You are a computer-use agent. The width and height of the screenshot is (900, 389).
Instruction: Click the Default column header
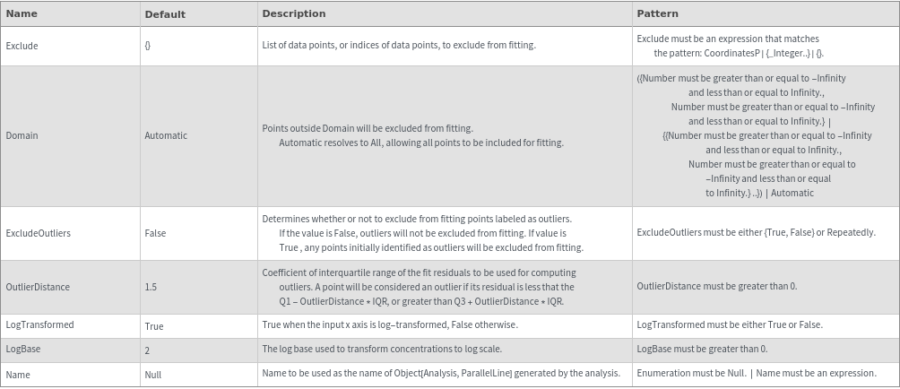165,14
